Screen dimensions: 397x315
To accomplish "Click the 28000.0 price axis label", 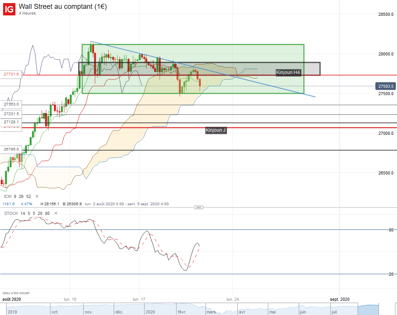I will [x=386, y=54].
